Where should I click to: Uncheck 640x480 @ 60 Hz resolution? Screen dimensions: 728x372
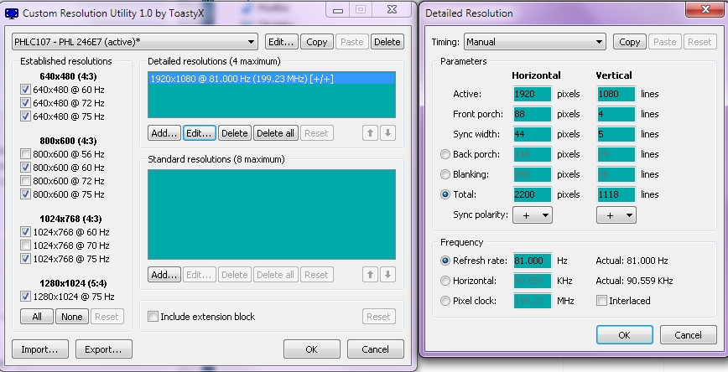(25, 90)
